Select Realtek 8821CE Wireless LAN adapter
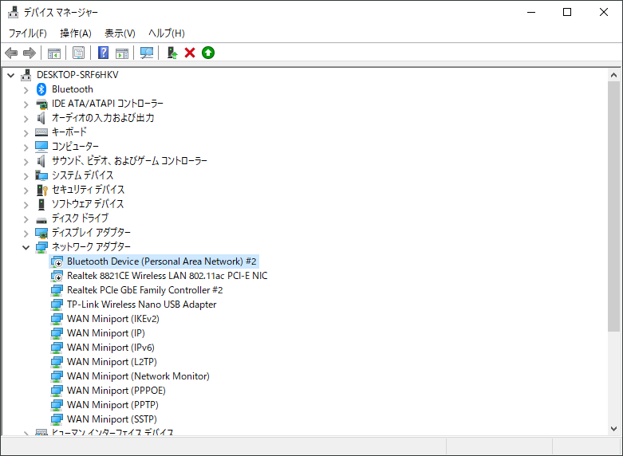Screen dimensions: 623x456 (167, 276)
